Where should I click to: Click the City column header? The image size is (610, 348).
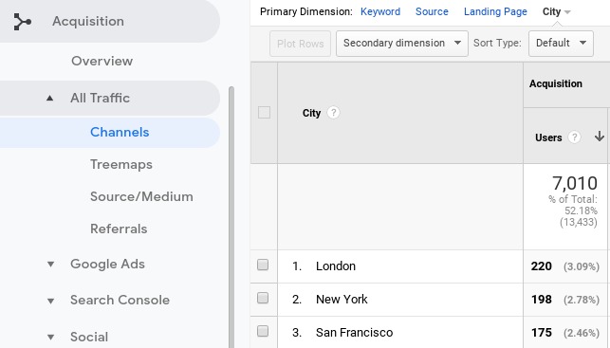pos(311,113)
